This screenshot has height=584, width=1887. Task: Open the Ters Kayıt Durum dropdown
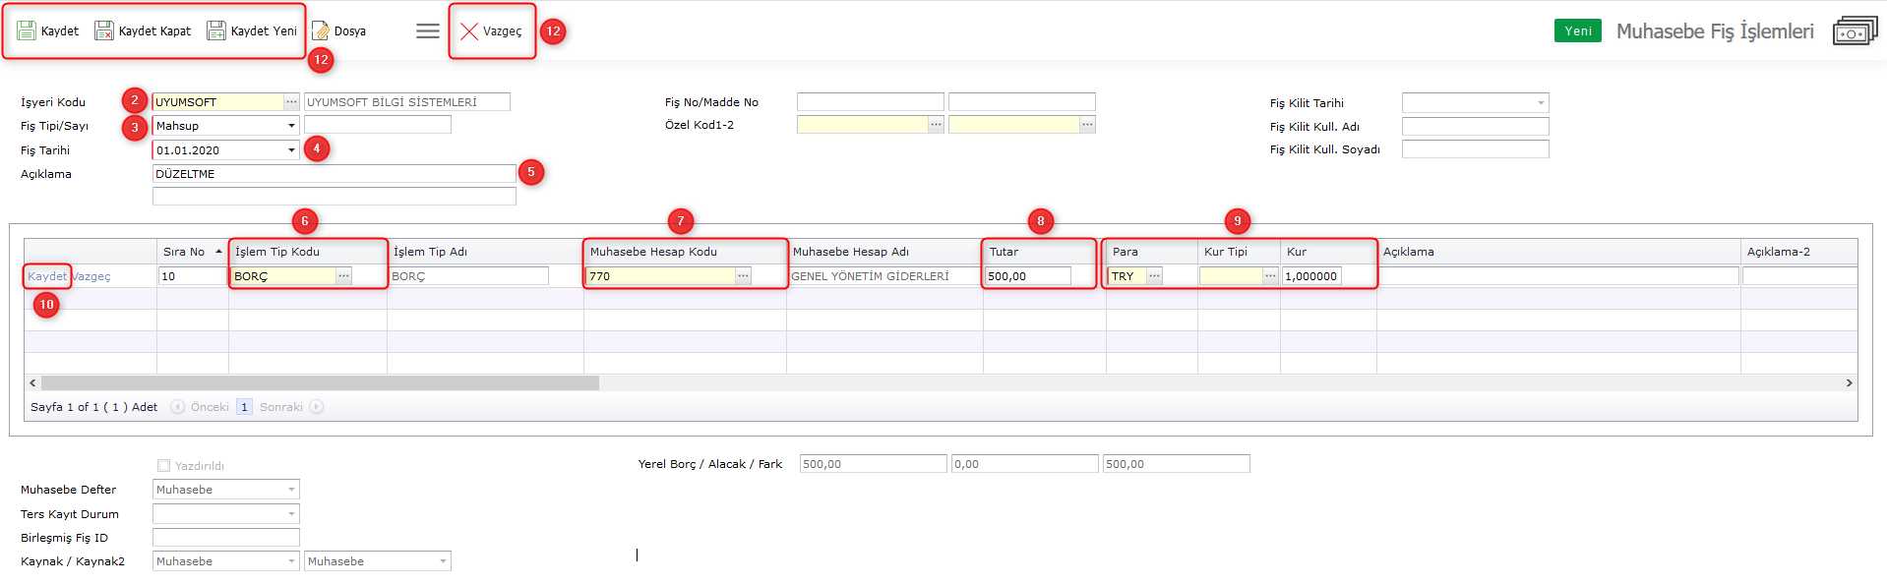pyautogui.click(x=291, y=514)
